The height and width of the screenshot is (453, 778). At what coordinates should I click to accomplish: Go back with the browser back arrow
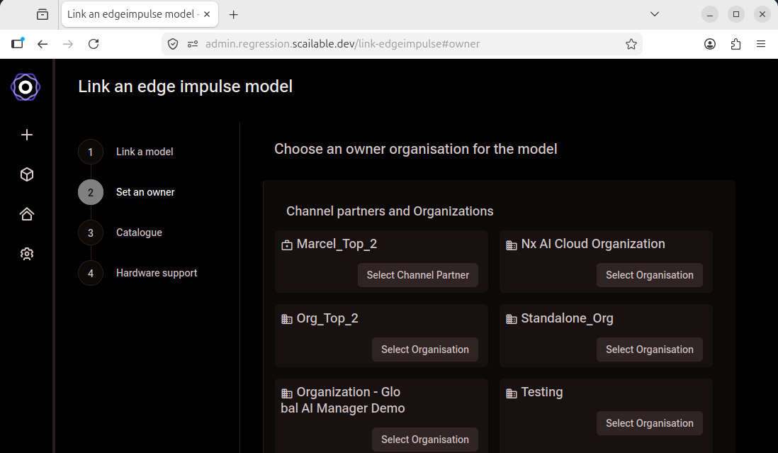click(43, 44)
